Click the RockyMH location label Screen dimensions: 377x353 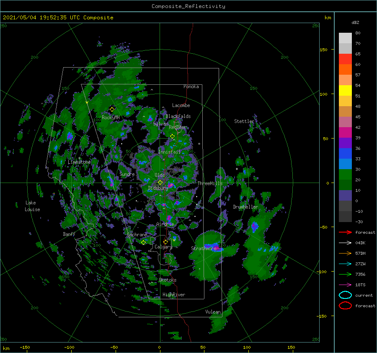111,118
